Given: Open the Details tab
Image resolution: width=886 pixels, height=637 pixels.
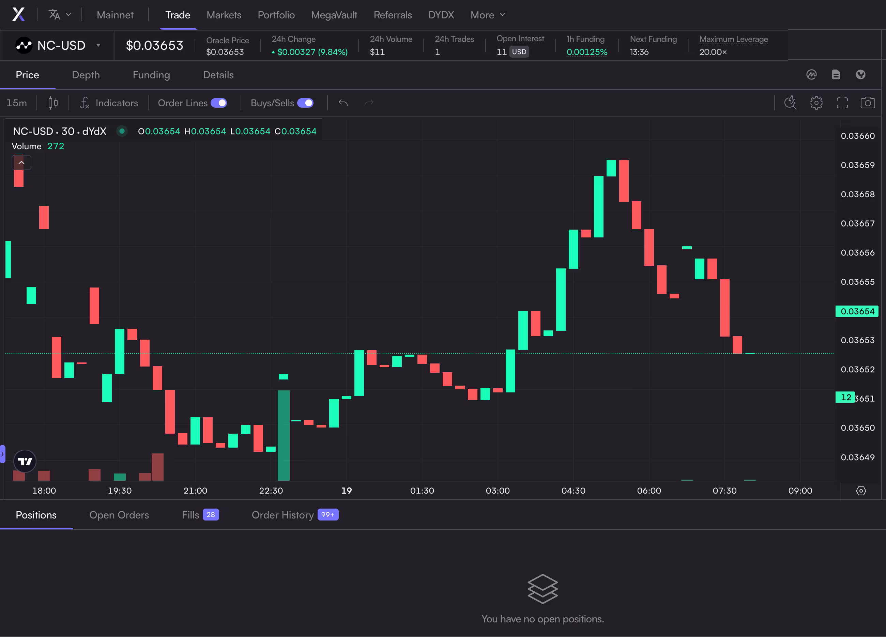Looking at the screenshot, I should [218, 75].
